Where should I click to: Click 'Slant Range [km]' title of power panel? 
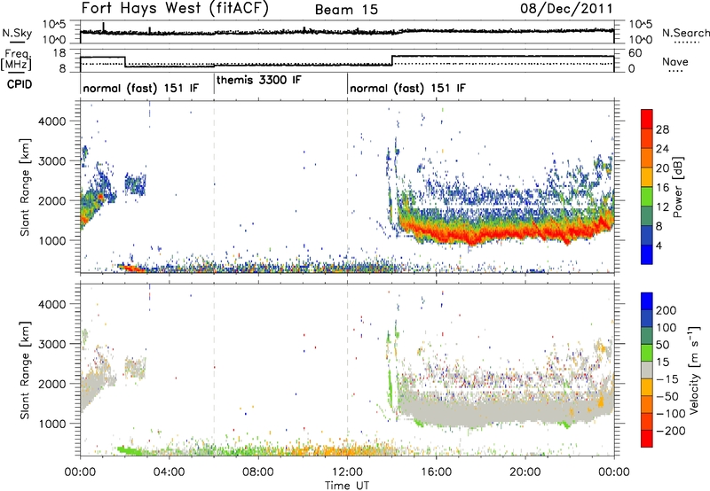click(25, 187)
